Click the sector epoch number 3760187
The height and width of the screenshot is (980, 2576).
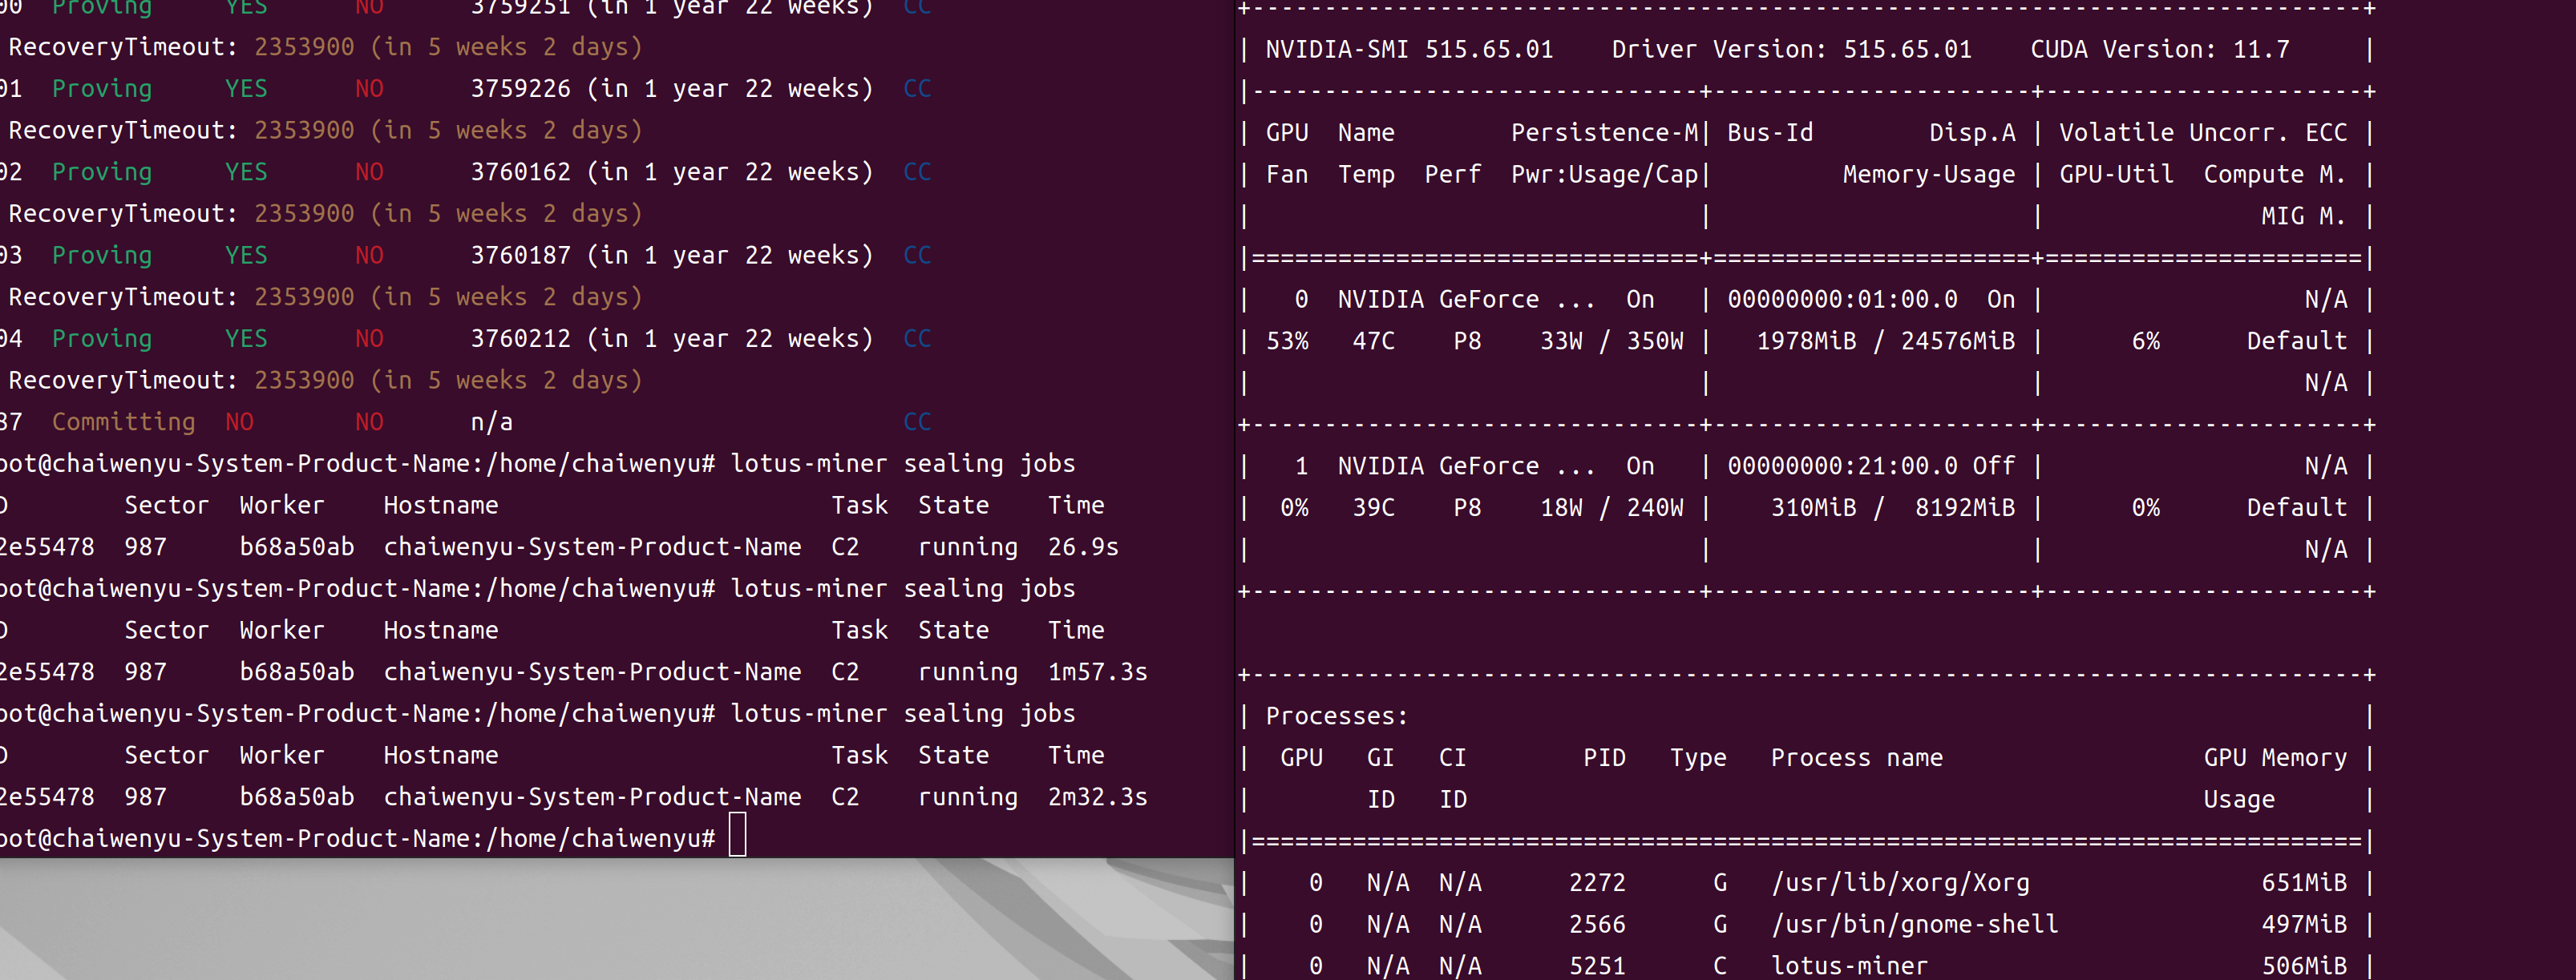[x=521, y=255]
